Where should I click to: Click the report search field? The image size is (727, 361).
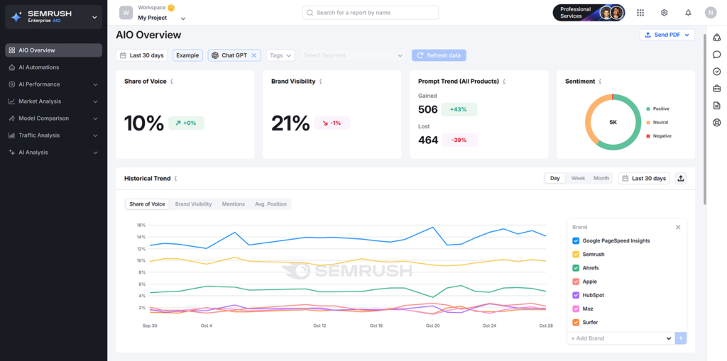tap(370, 13)
